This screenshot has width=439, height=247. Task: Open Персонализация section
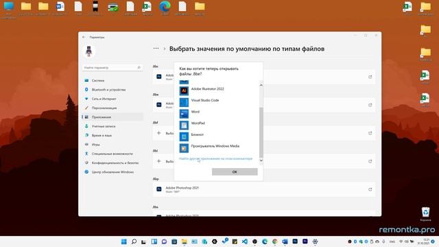[112, 108]
